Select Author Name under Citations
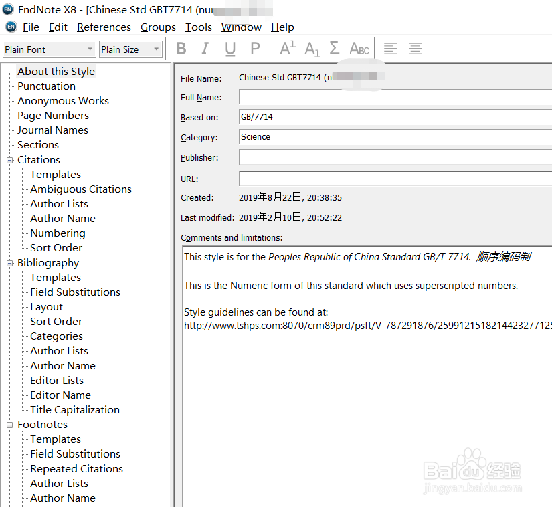 point(63,219)
